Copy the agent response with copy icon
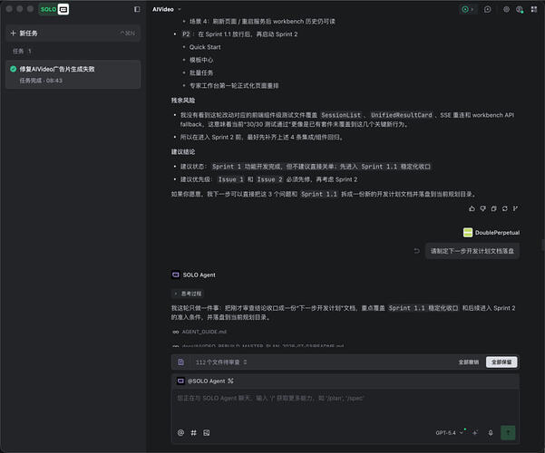Screen dimensions: 545x453 tap(493, 208)
